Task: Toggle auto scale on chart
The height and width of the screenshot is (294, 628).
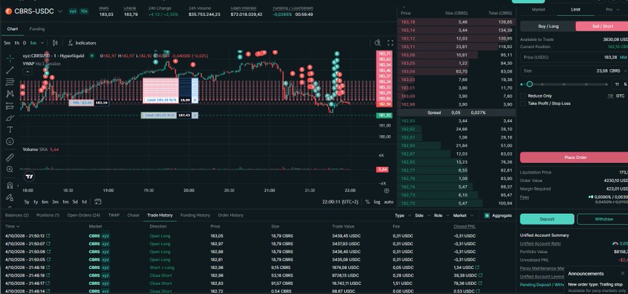Action: click(x=389, y=202)
